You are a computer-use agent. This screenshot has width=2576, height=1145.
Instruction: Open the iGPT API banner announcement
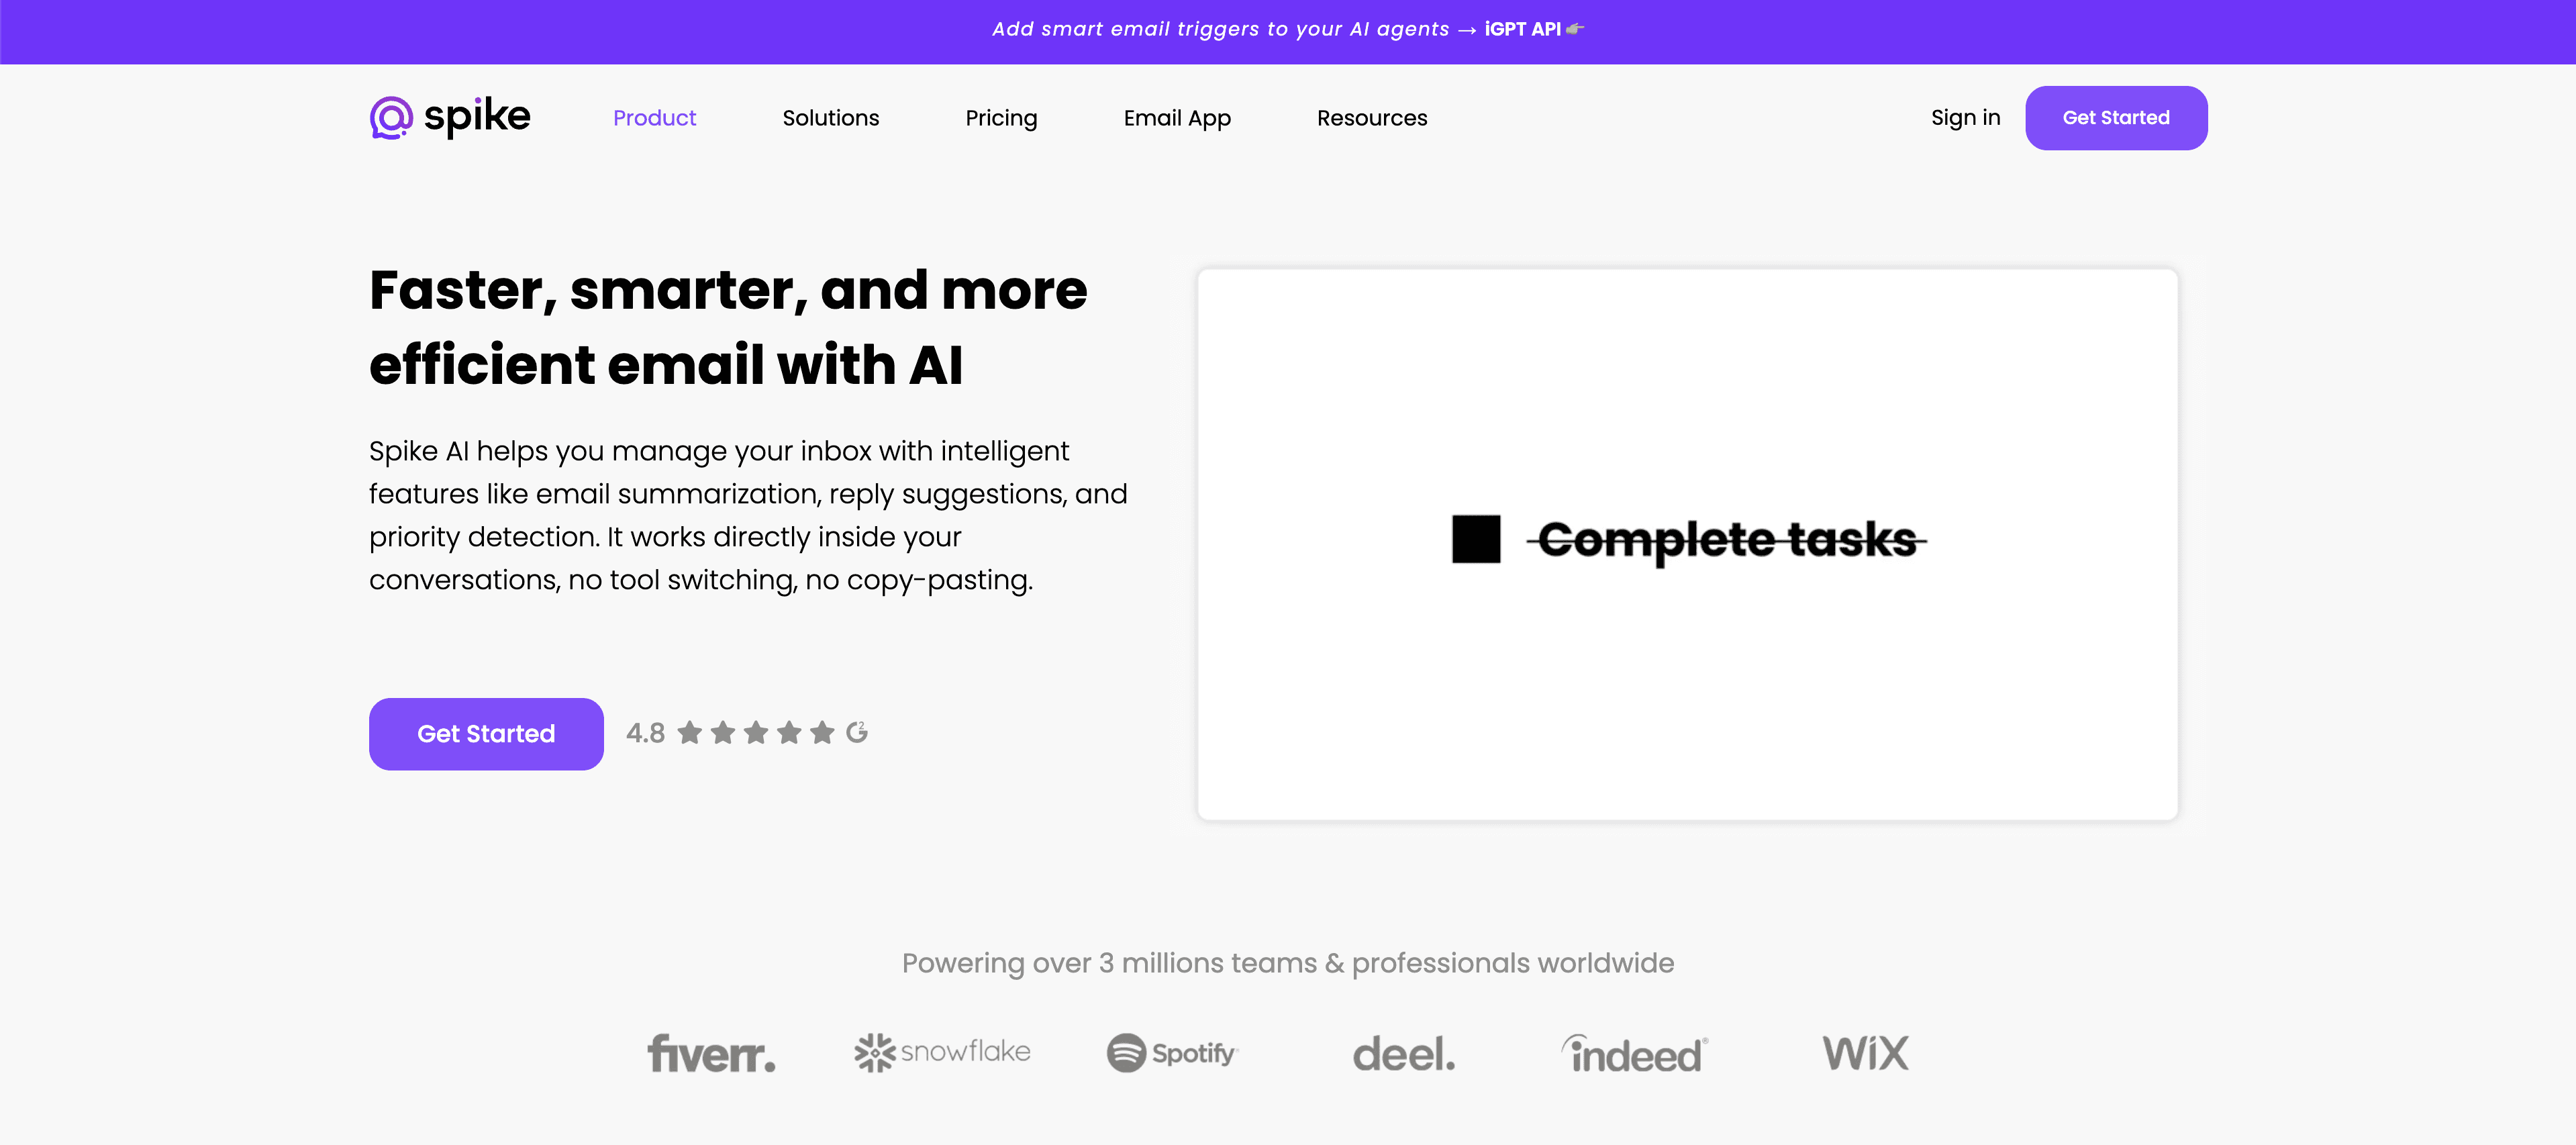click(1287, 29)
